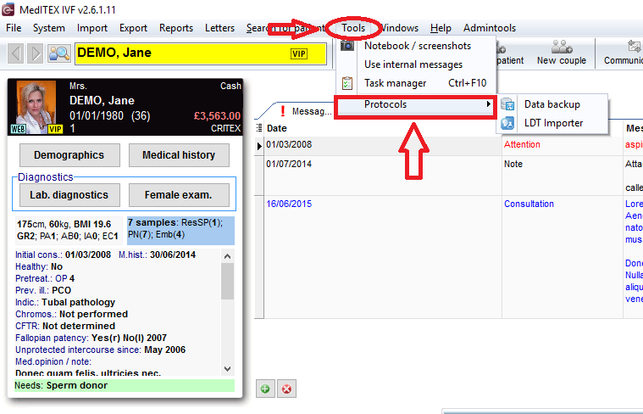Open the Demographics section

pyautogui.click(x=69, y=155)
